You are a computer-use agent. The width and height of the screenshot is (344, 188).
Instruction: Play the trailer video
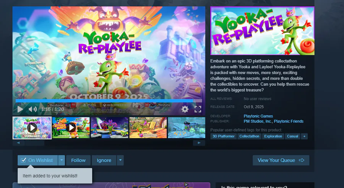[20, 109]
